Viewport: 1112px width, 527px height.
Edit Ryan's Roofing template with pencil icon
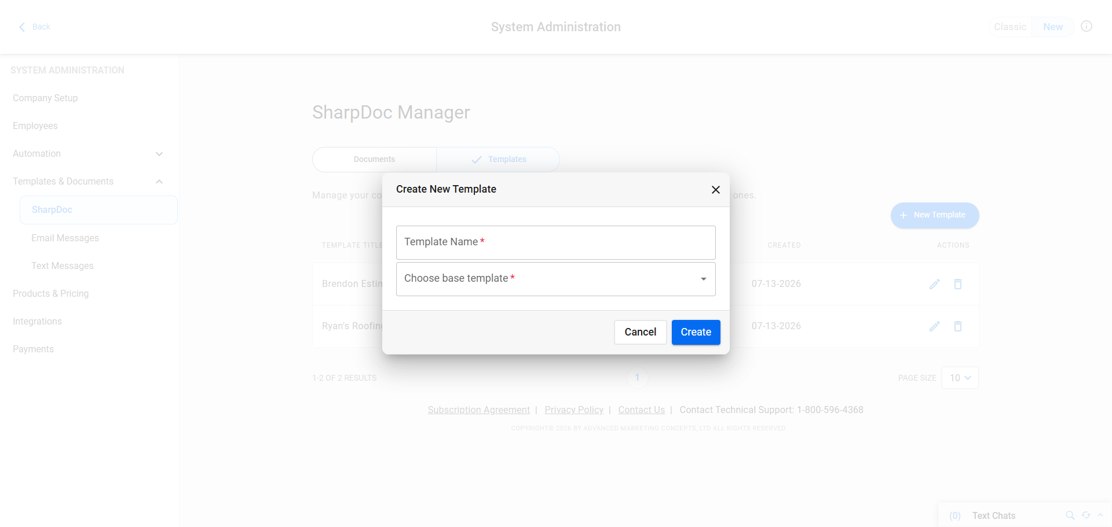[934, 326]
